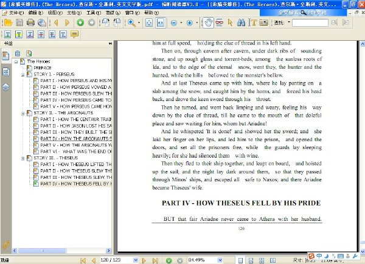Collapse STORY III. - THESEUS bookmark node

click(23, 158)
